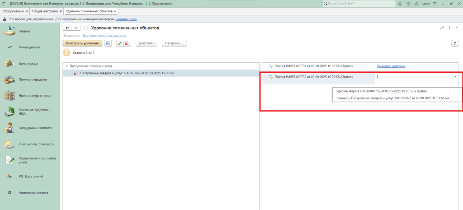Select 'Удалить Партия НФБП-000732' option
Image resolution: width=463 pixels, height=210 pixels.
(x=375, y=91)
